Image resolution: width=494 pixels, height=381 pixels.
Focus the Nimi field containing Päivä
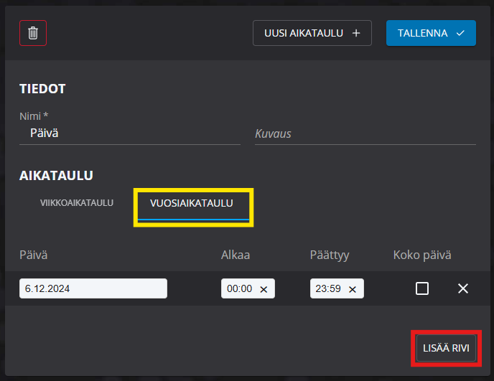point(129,133)
